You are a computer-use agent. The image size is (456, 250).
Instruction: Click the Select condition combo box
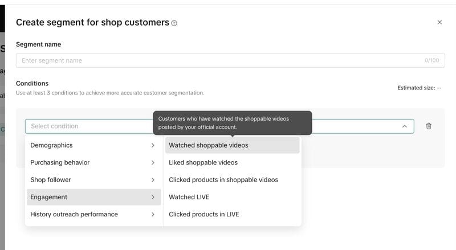point(85,126)
